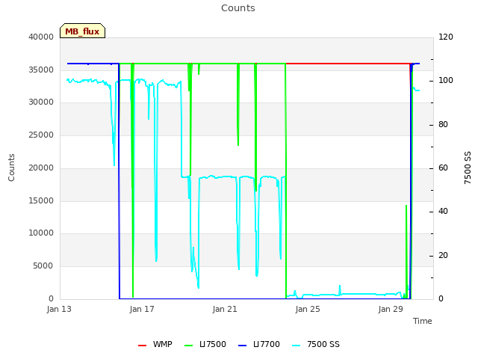
Task: Click the Jan 21 x-axis tick label
Action: click(x=225, y=309)
